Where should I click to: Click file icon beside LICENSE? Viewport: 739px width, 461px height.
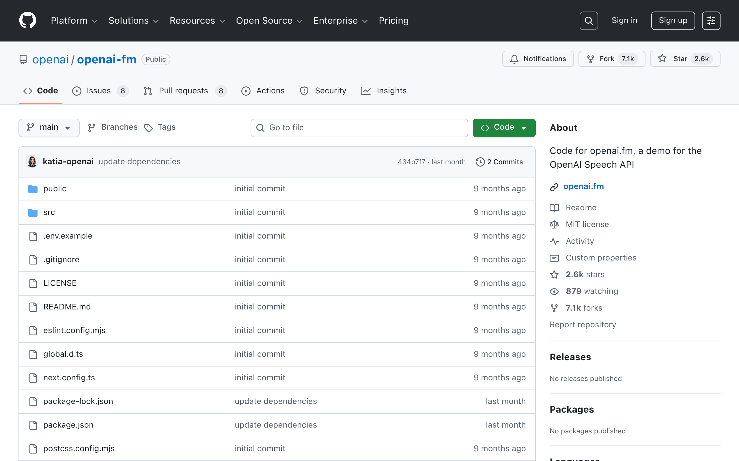[x=33, y=283]
